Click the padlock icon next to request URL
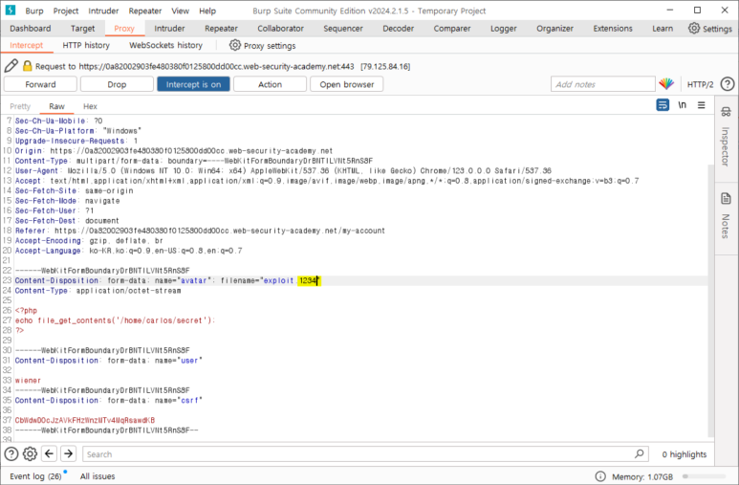 (x=28, y=66)
